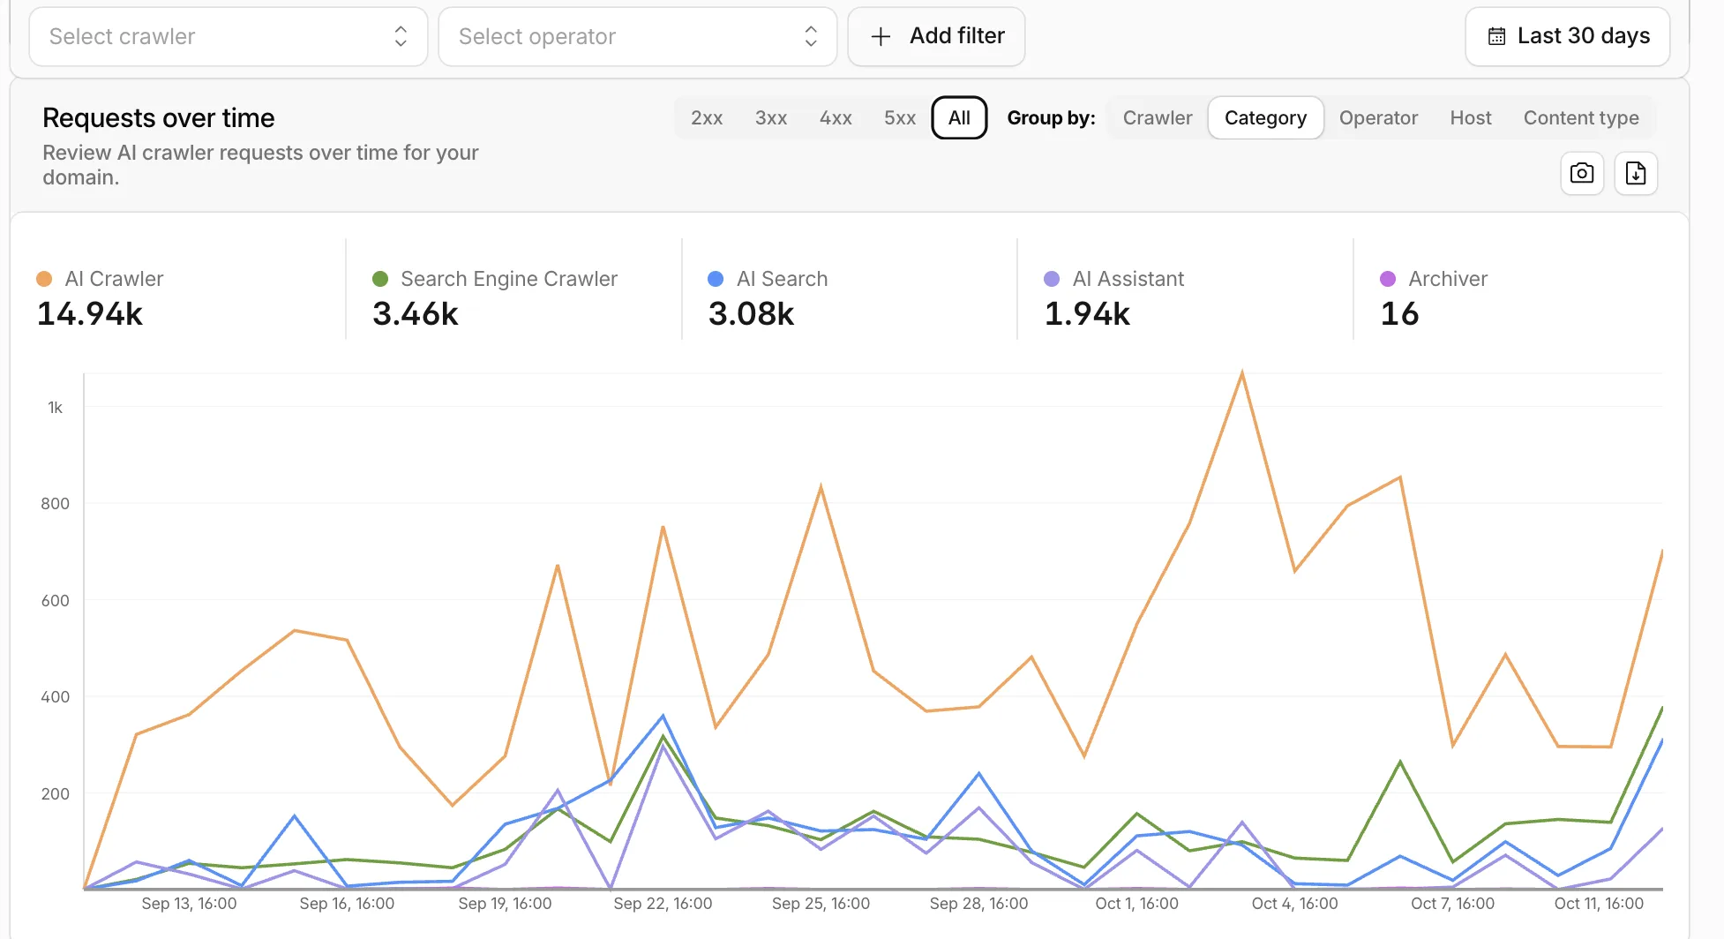This screenshot has width=1724, height=939.
Task: Click the blue AI Search legend dot
Action: [x=716, y=279]
